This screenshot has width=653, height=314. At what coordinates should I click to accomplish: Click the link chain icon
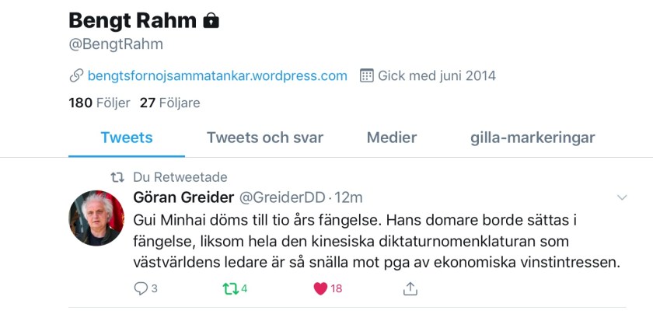[76, 76]
